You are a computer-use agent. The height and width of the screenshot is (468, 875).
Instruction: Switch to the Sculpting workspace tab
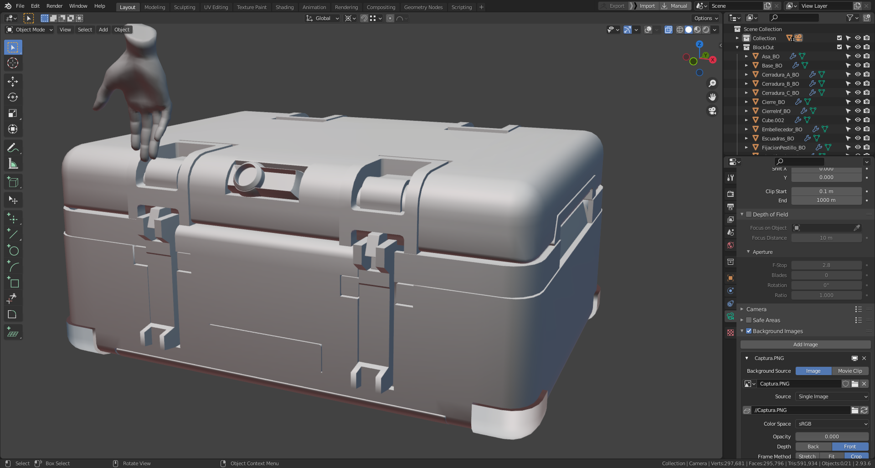[x=184, y=7]
